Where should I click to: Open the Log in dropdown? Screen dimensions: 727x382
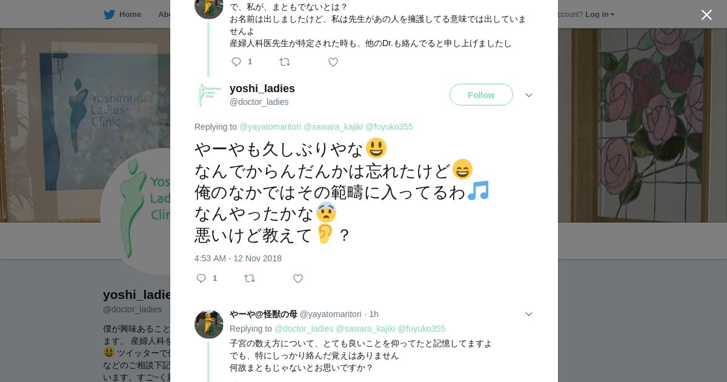(600, 15)
